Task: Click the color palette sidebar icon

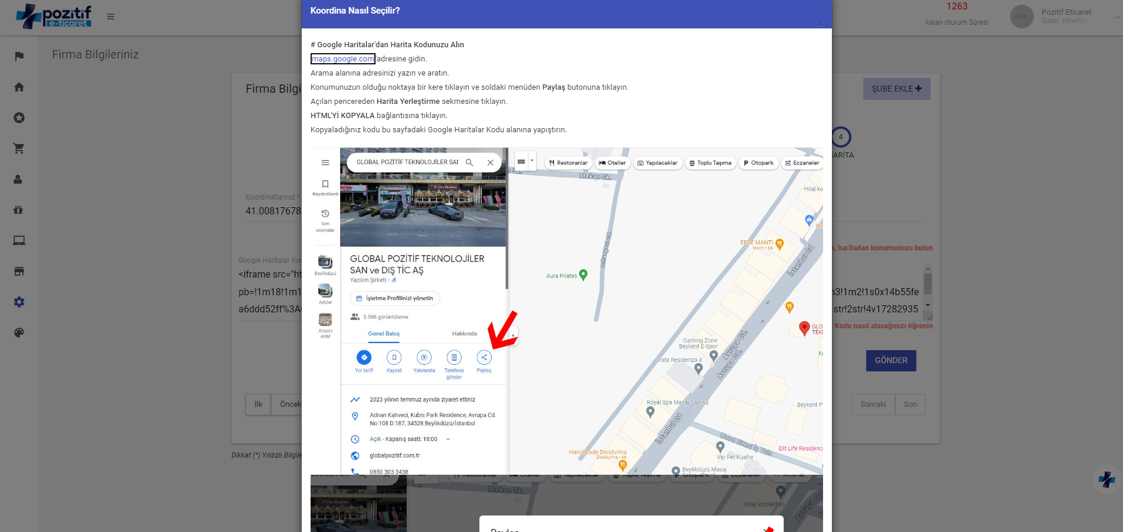Action: pyautogui.click(x=19, y=332)
